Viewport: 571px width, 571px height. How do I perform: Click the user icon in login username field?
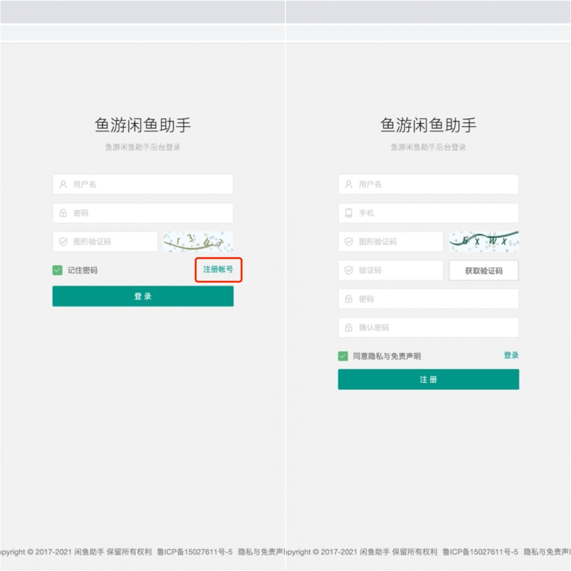point(63,185)
